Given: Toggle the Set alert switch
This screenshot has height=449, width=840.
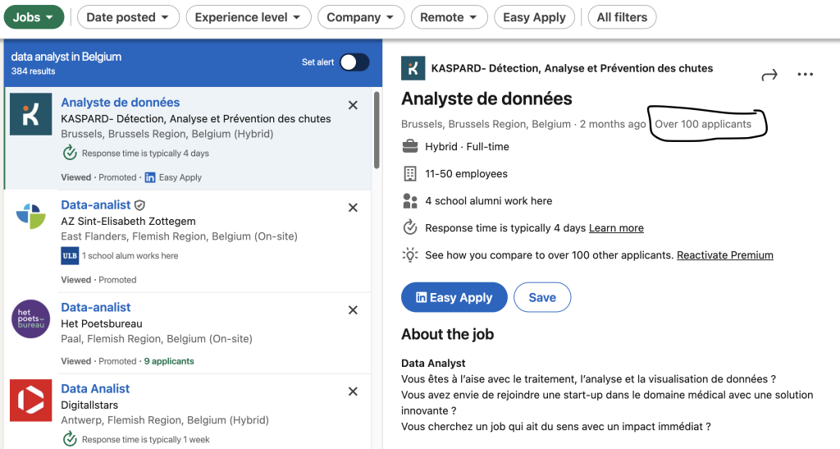Looking at the screenshot, I should (x=354, y=62).
